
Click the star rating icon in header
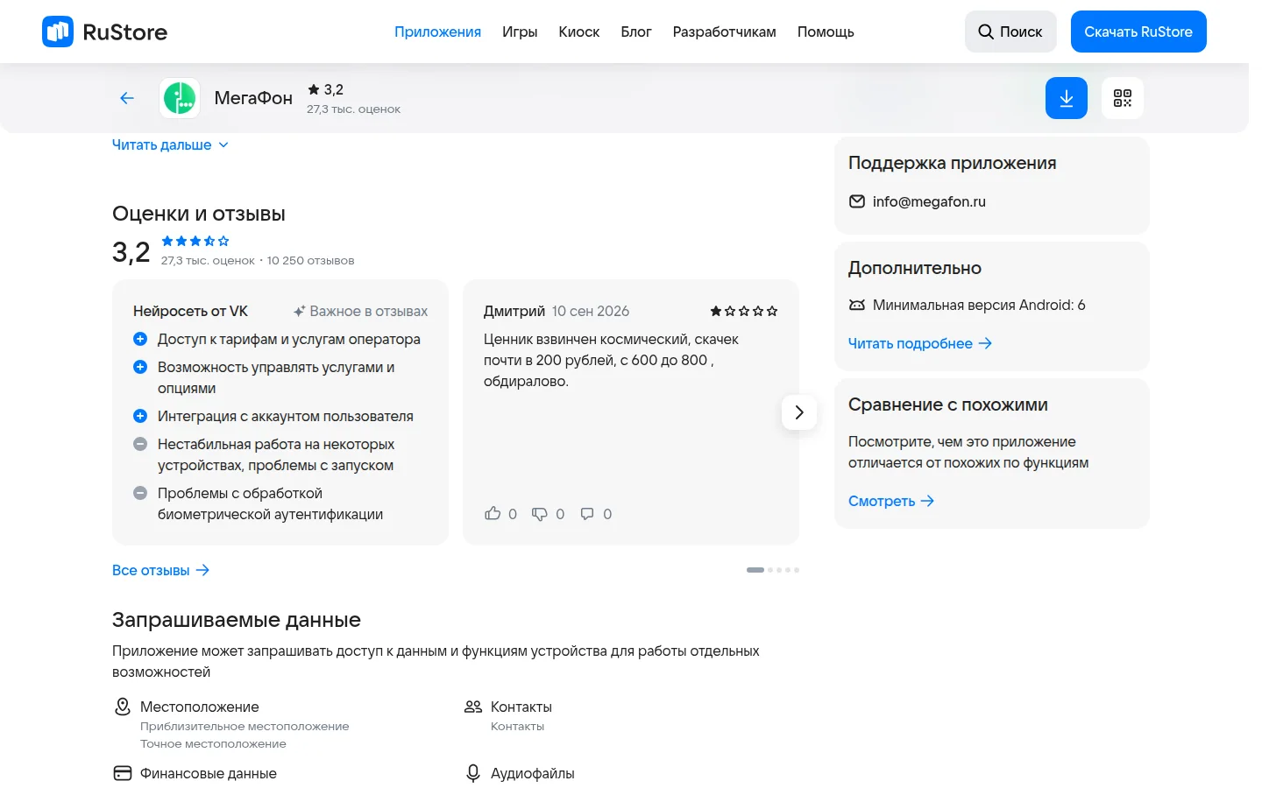pos(314,89)
